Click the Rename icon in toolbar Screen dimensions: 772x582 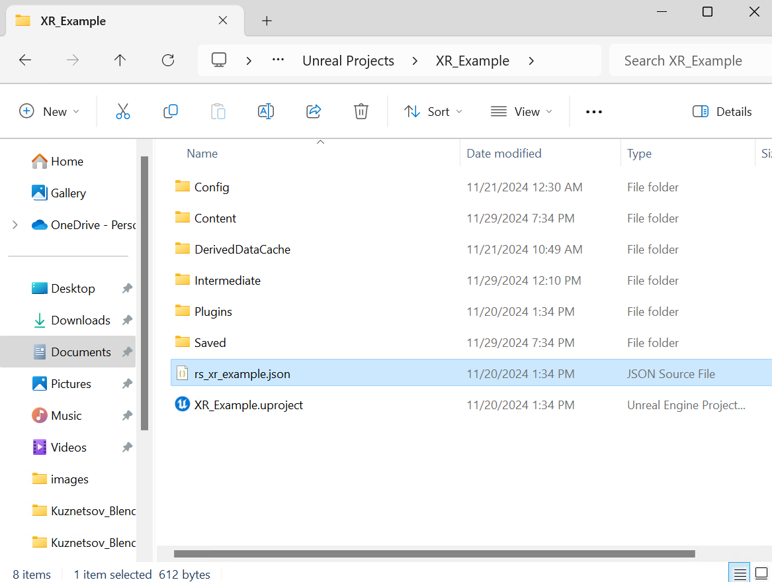[x=266, y=111]
